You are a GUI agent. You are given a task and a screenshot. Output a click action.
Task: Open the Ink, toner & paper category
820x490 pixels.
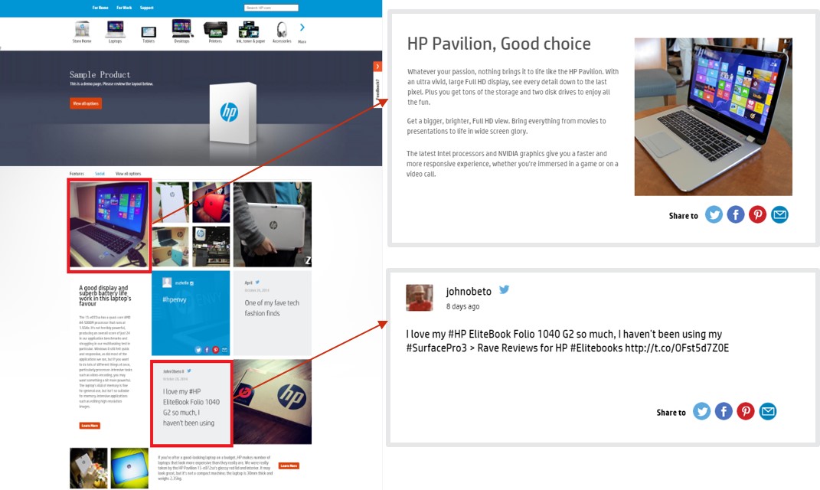point(250,31)
